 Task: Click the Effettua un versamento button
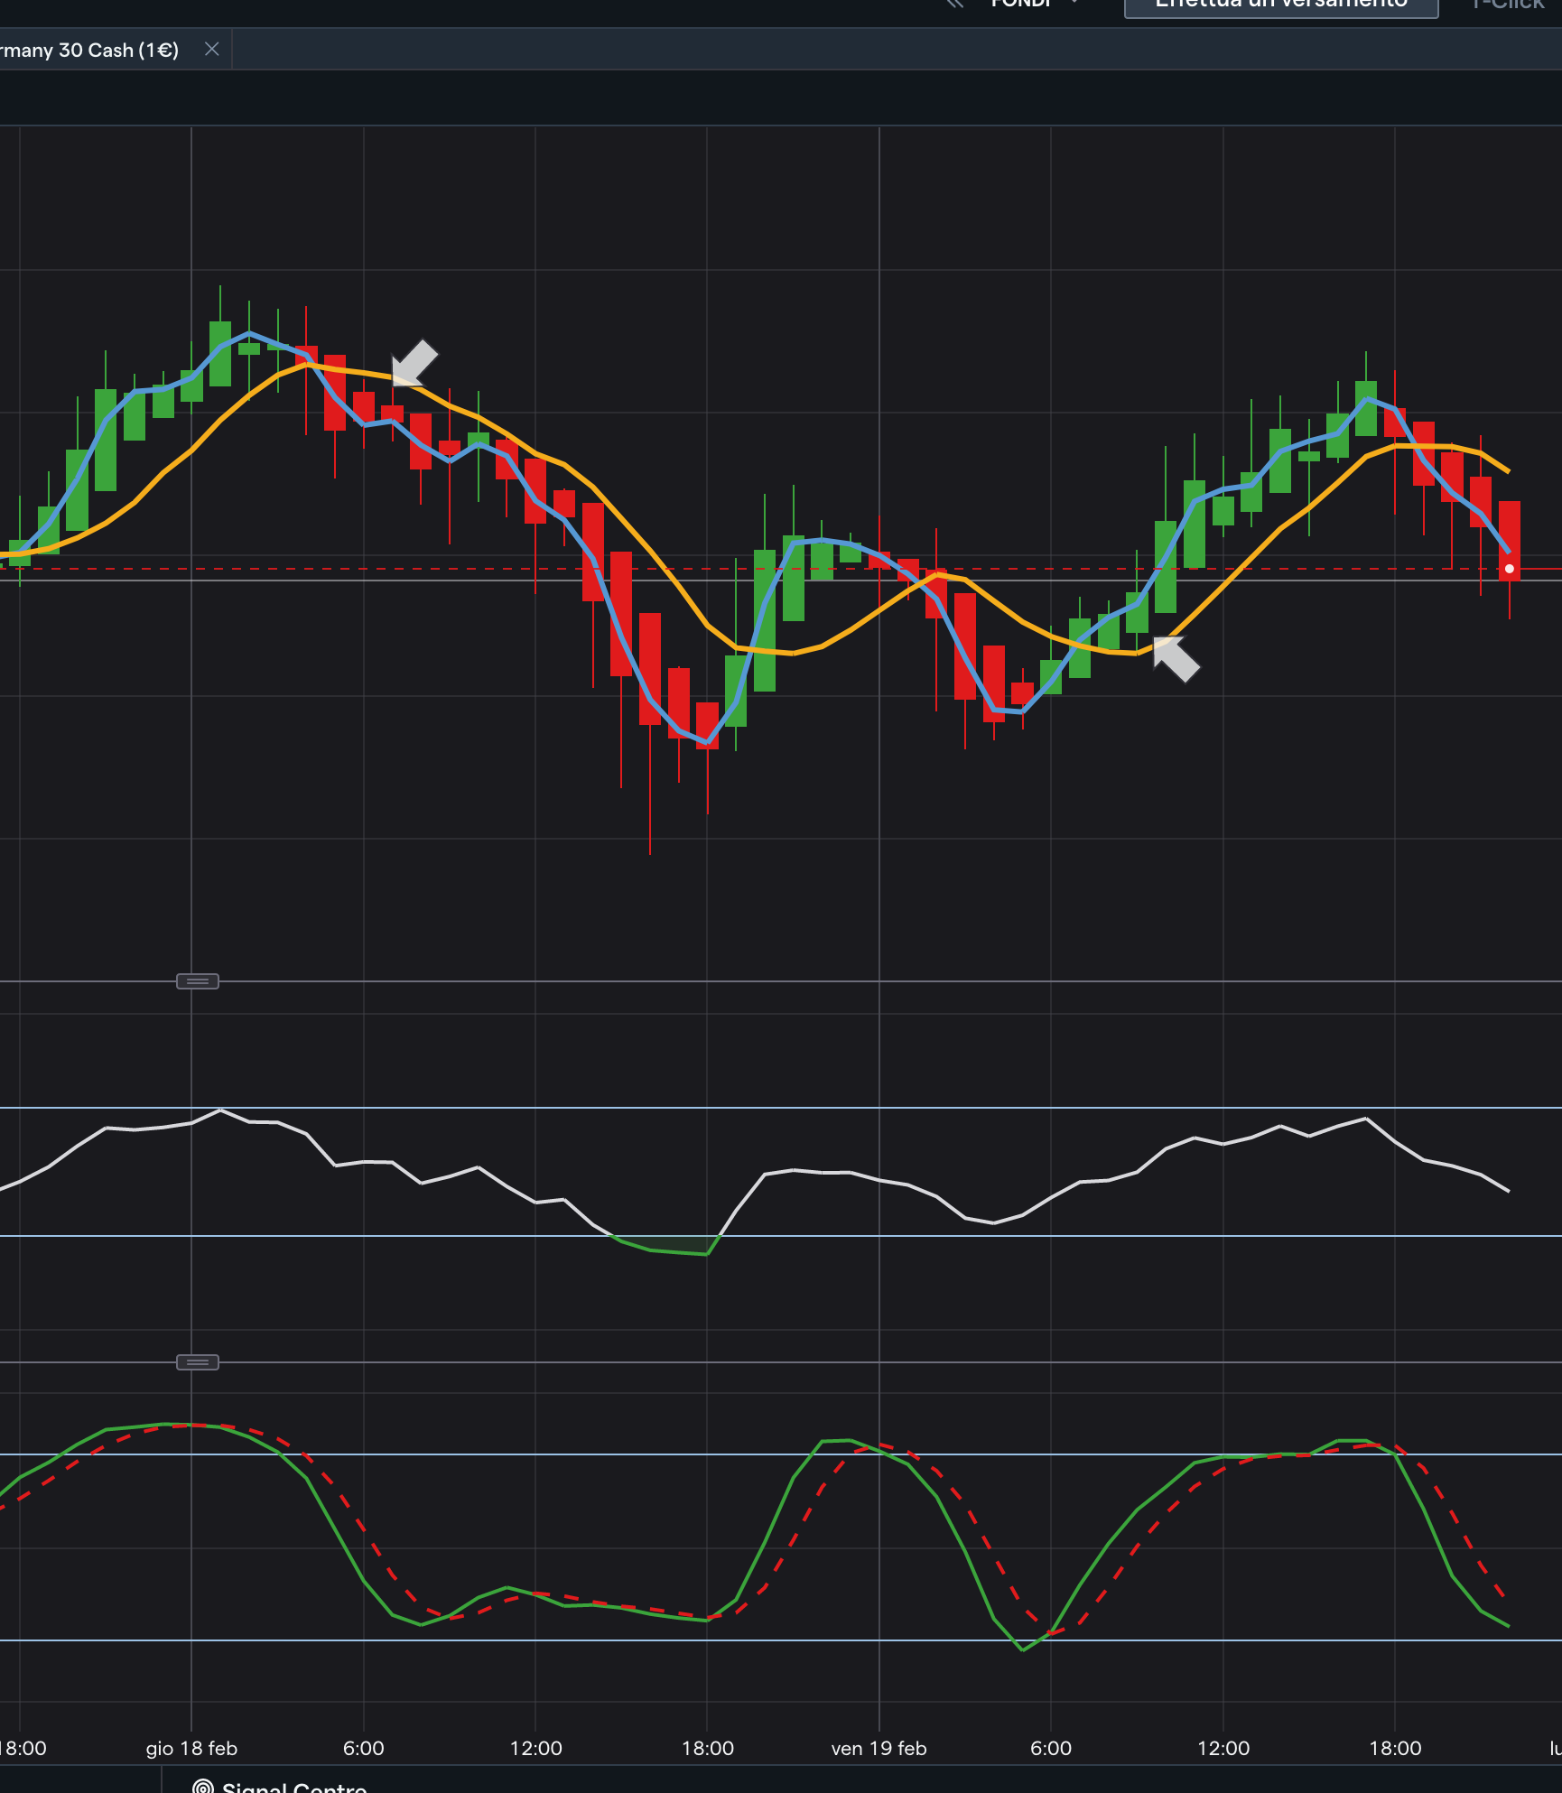tap(1280, 5)
